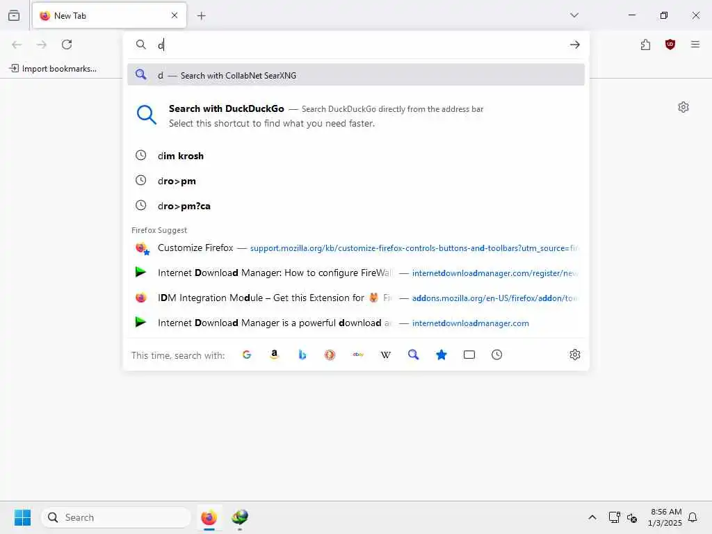Open Internet Download Manager taskbar icon
Screen dimensions: 712x534
point(240,517)
